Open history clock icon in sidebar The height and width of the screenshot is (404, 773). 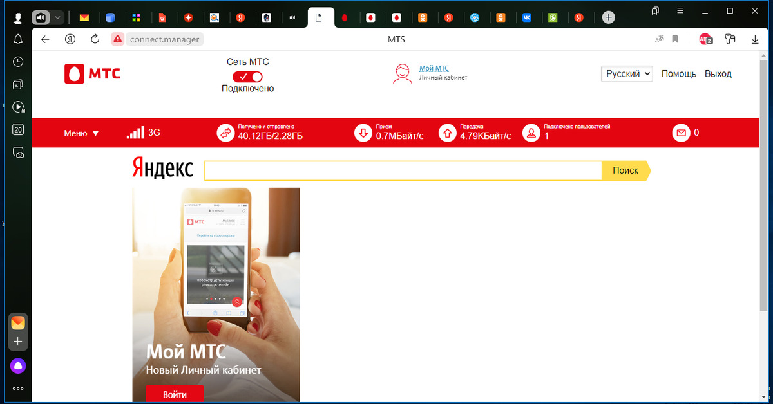pyautogui.click(x=18, y=62)
